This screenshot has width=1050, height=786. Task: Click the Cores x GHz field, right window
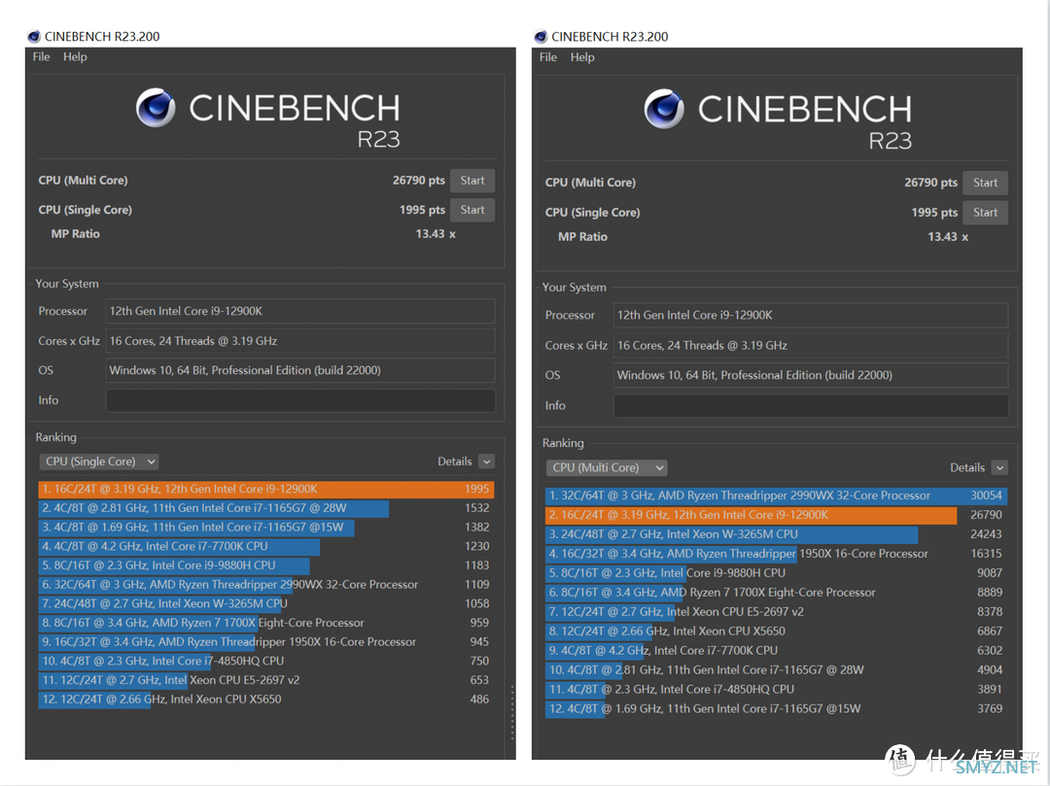(810, 346)
